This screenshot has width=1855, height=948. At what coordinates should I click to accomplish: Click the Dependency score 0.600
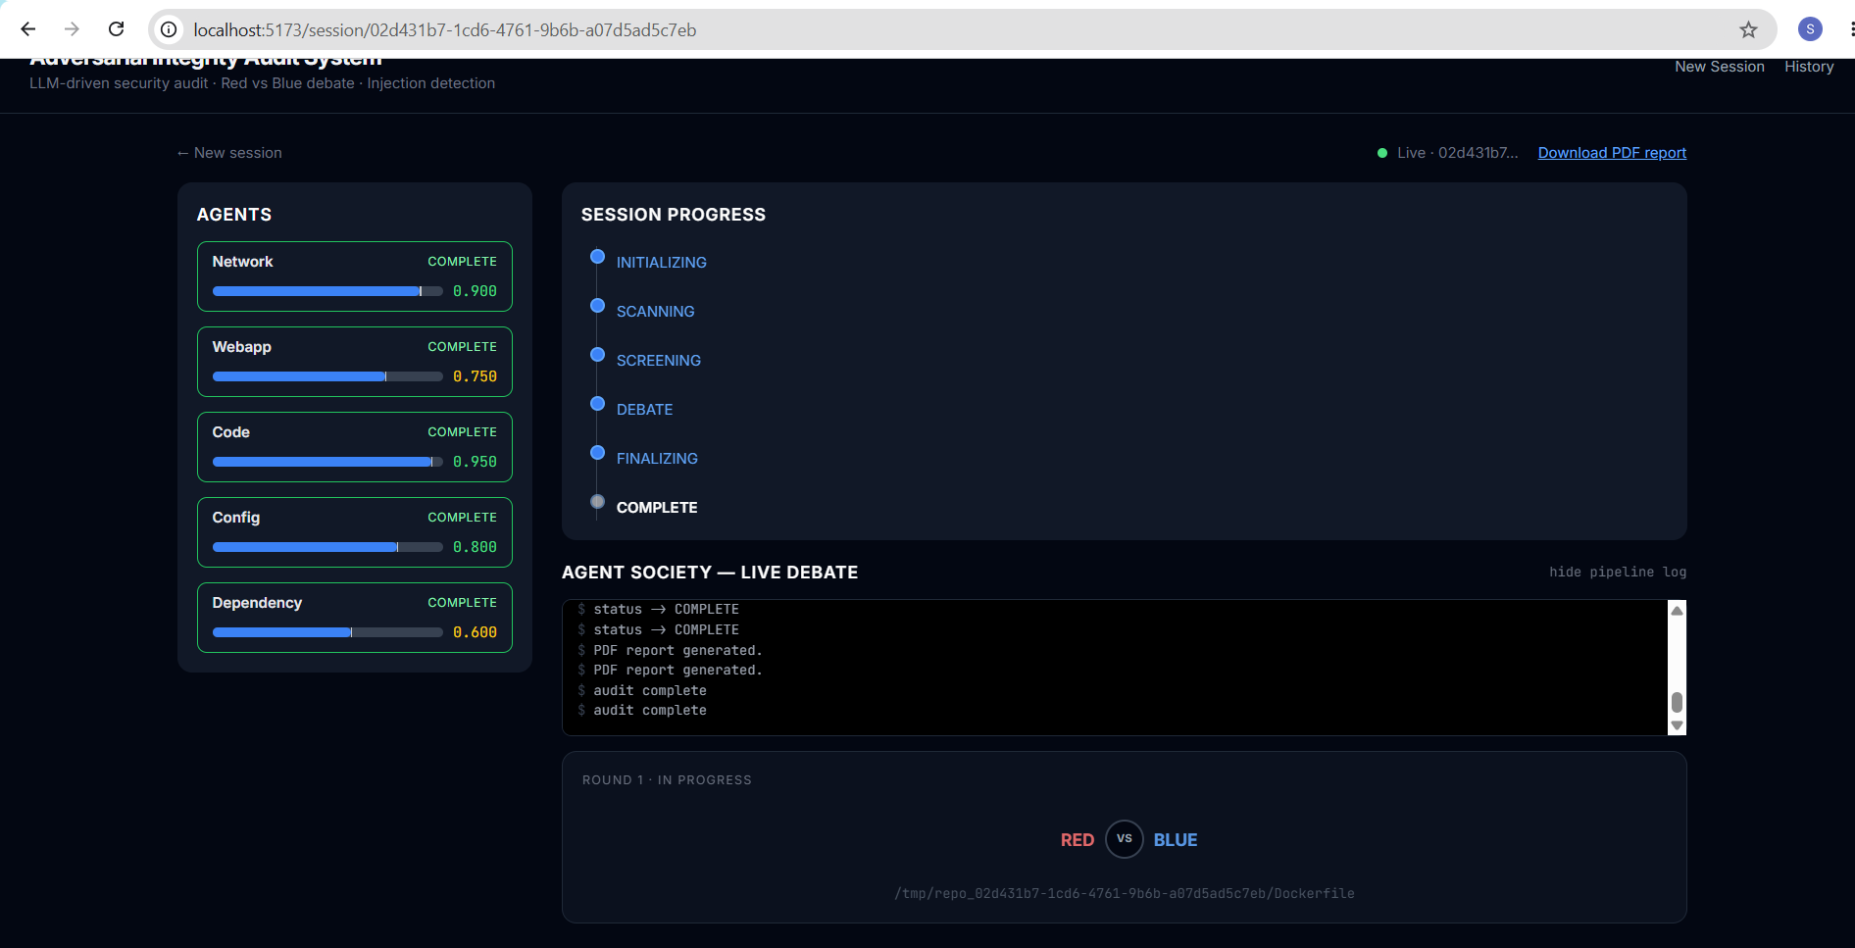[475, 632]
